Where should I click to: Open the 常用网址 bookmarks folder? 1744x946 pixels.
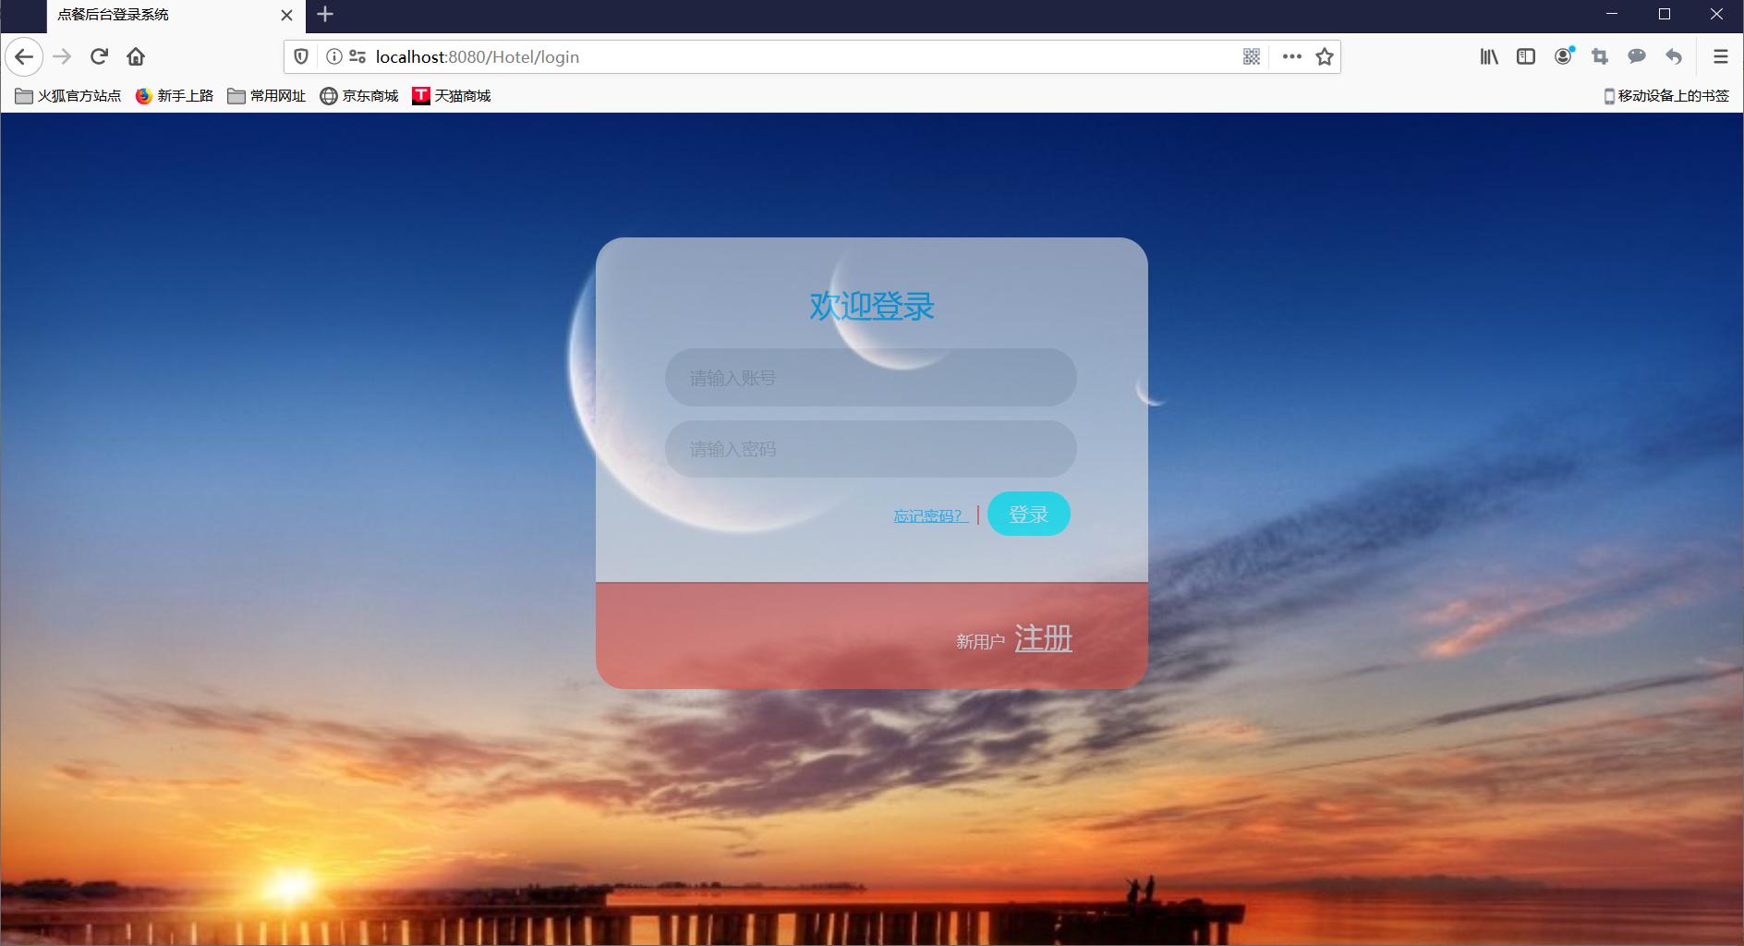point(266,95)
